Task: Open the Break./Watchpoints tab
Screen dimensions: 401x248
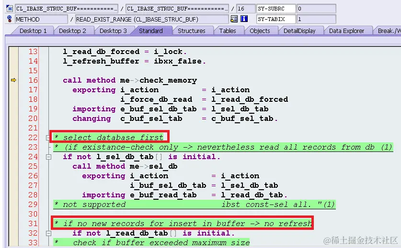Action: coord(388,31)
